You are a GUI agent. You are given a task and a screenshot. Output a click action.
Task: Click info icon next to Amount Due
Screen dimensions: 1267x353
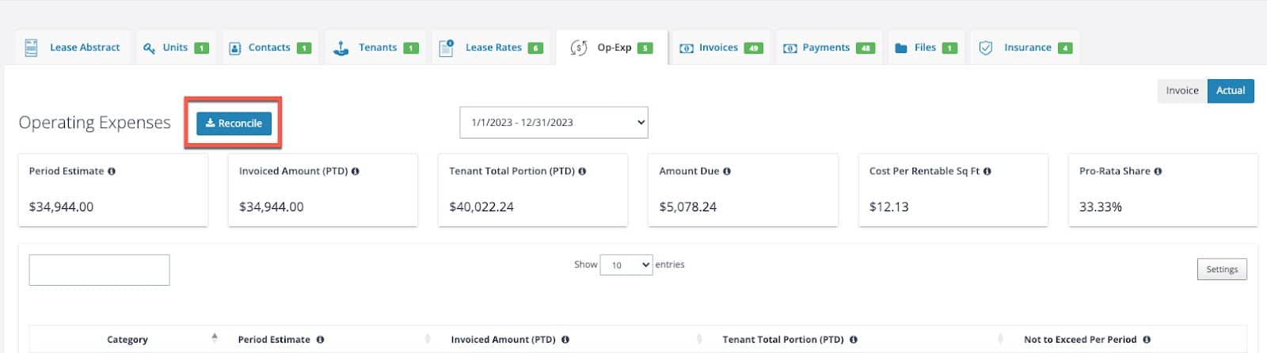(x=727, y=171)
